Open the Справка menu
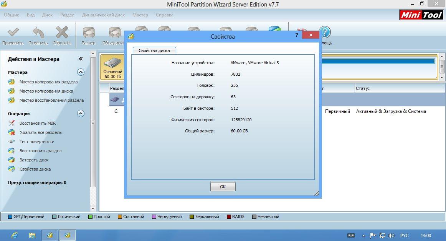This screenshot has width=446, height=241. point(165,15)
